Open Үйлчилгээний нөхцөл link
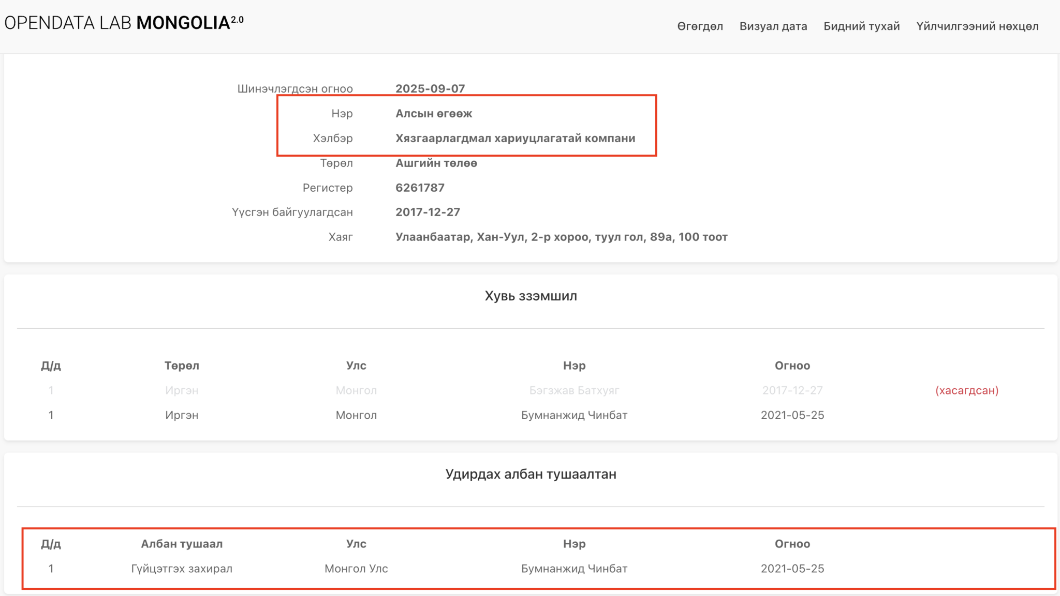Screen dimensions: 1060x596 (977, 26)
